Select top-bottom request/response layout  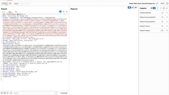point(133,7)
